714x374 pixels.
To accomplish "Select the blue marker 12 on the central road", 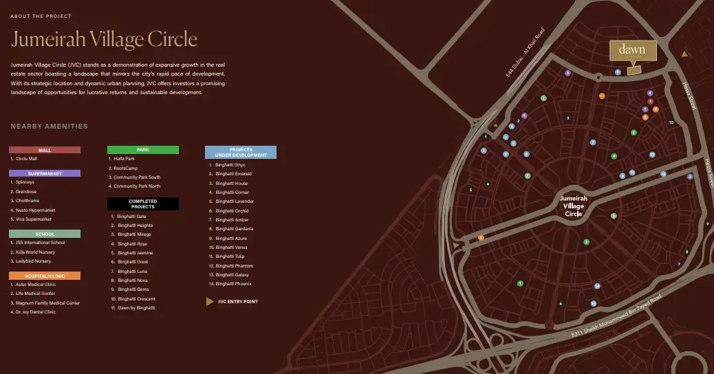I will point(664,174).
